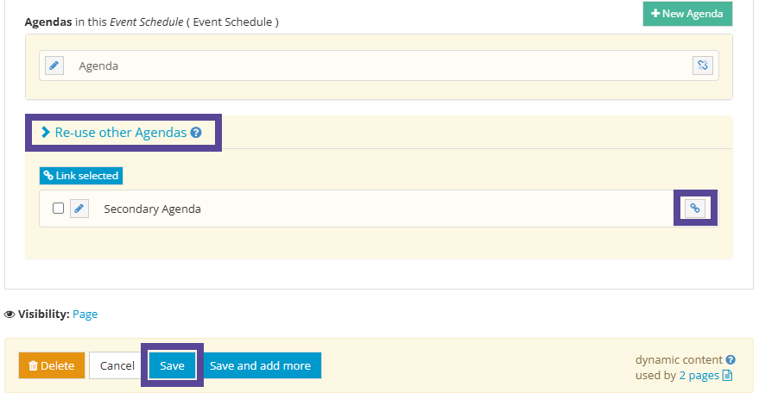Open help for Re-use other Agendas

196,133
